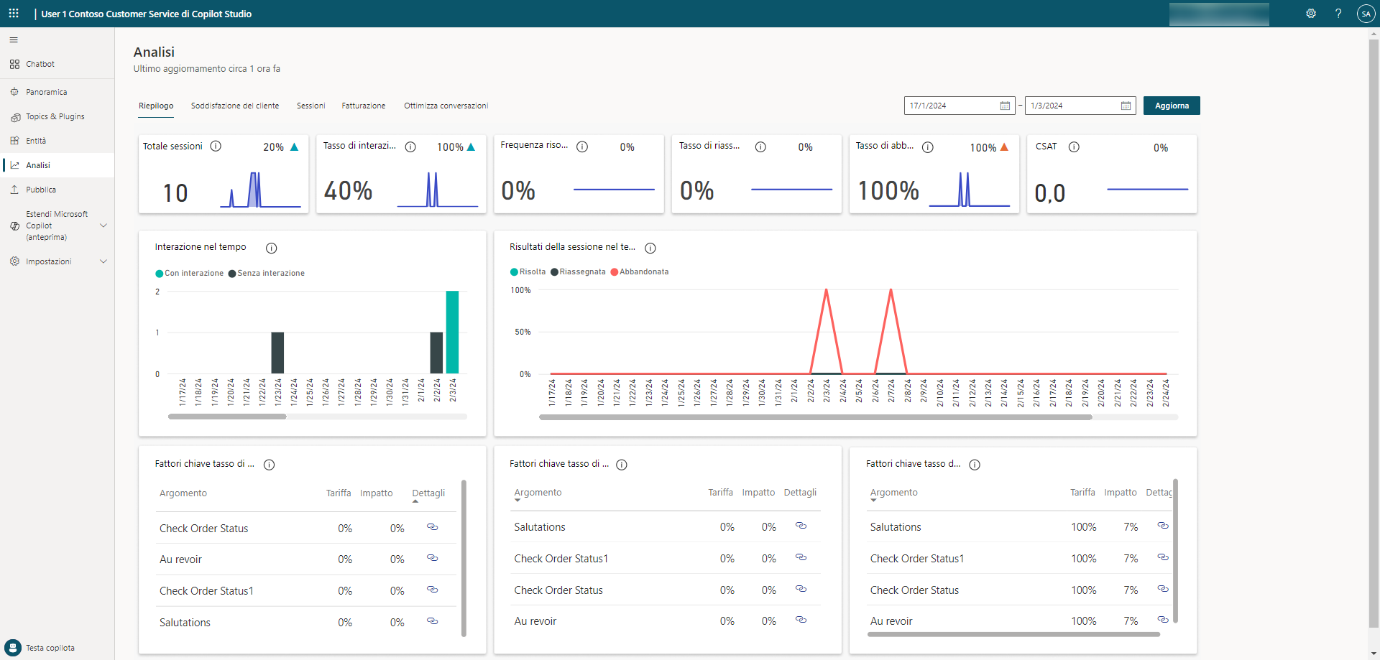Open details link for Check Order Status, first table
The height and width of the screenshot is (660, 1380).
pyautogui.click(x=432, y=527)
